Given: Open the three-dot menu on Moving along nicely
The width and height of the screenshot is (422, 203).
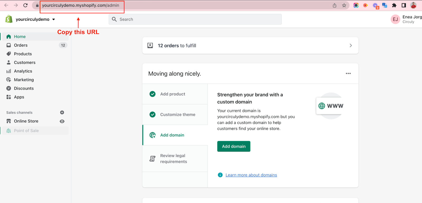Looking at the screenshot, I should click(x=348, y=74).
